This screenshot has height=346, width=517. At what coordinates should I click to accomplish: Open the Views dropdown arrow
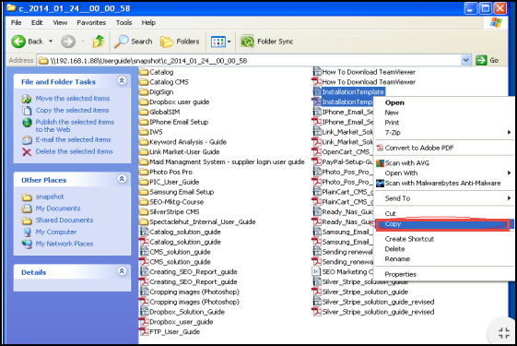[229, 42]
